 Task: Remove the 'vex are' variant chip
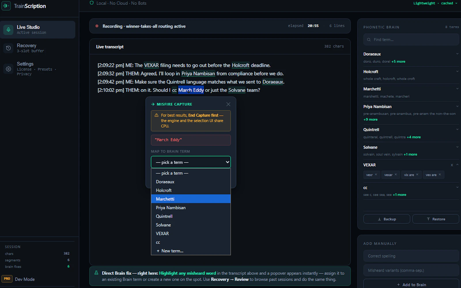coord(440,175)
